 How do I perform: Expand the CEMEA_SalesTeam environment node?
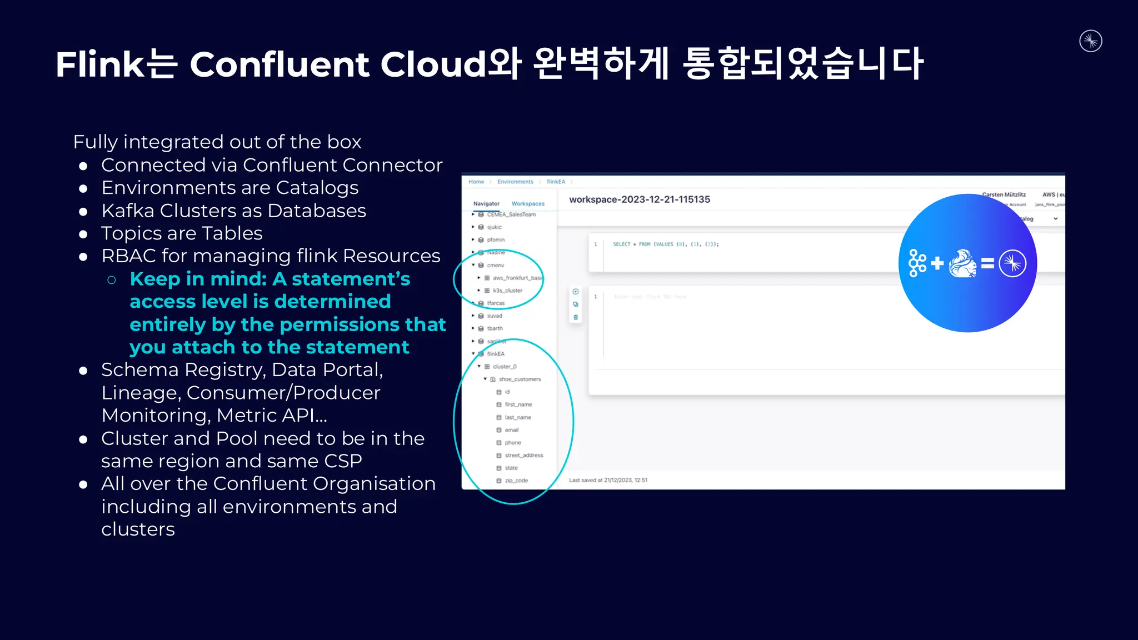(x=473, y=214)
